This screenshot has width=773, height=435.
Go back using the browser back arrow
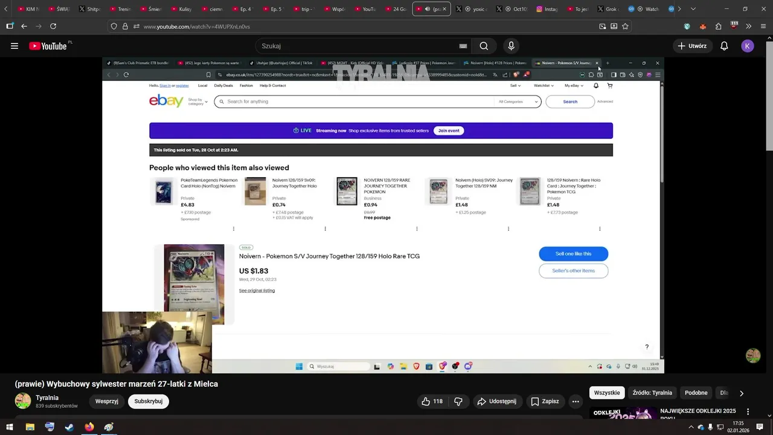click(x=24, y=27)
